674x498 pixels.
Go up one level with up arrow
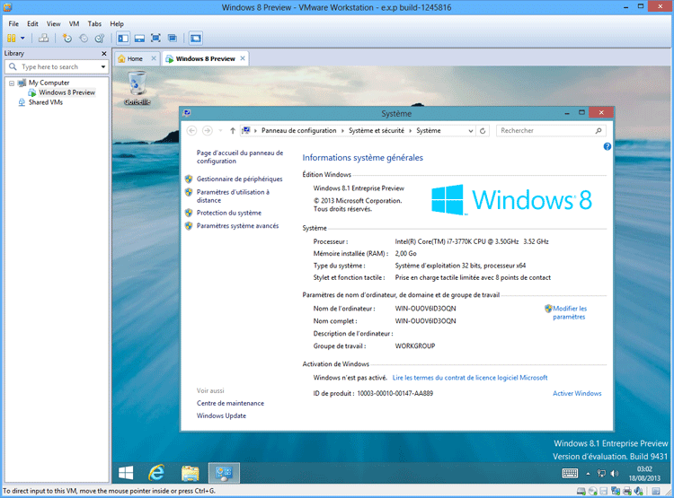tap(233, 130)
